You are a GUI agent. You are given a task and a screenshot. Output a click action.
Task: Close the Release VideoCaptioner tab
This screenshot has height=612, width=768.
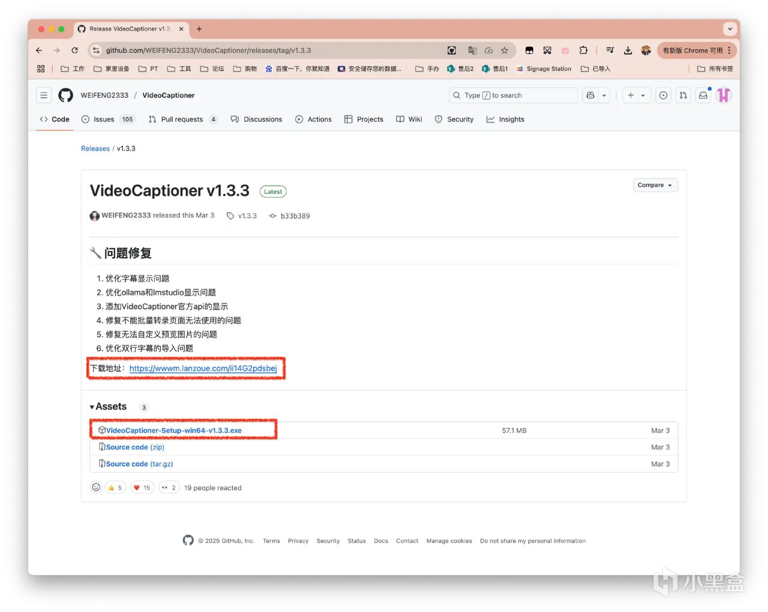181,29
